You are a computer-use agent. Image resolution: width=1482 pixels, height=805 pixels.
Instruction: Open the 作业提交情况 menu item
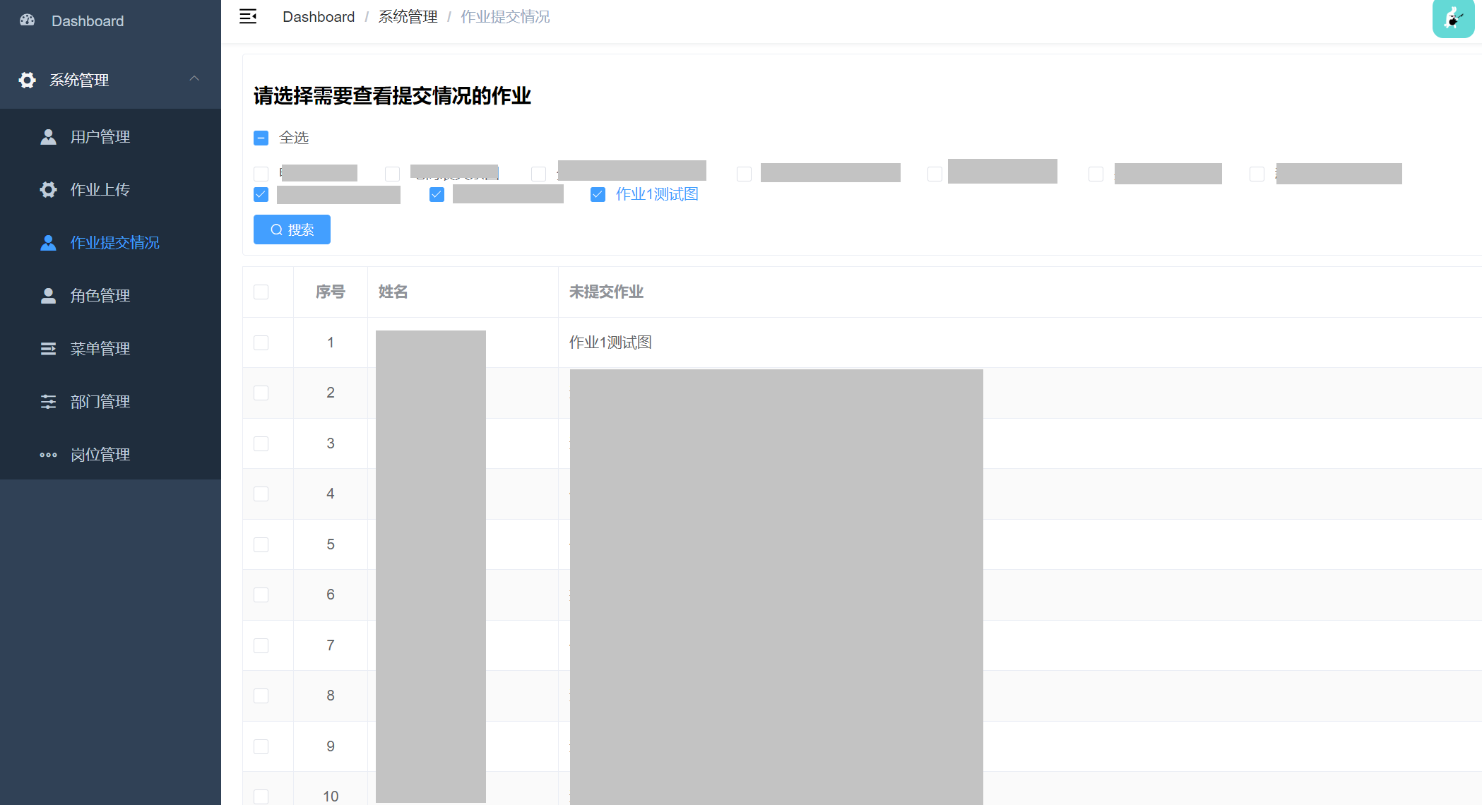coord(114,243)
